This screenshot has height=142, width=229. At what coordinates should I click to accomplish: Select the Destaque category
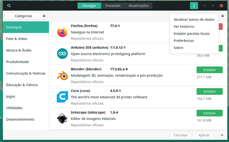tap(26, 27)
